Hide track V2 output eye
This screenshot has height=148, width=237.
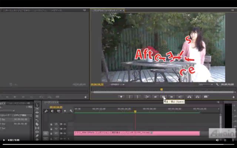(x=65, y=129)
